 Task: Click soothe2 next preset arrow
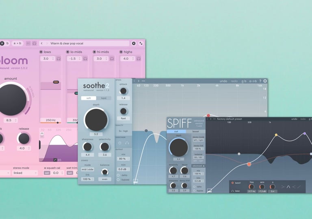click(139, 81)
